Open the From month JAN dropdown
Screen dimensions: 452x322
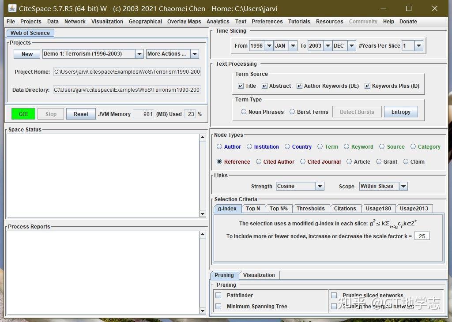293,45
